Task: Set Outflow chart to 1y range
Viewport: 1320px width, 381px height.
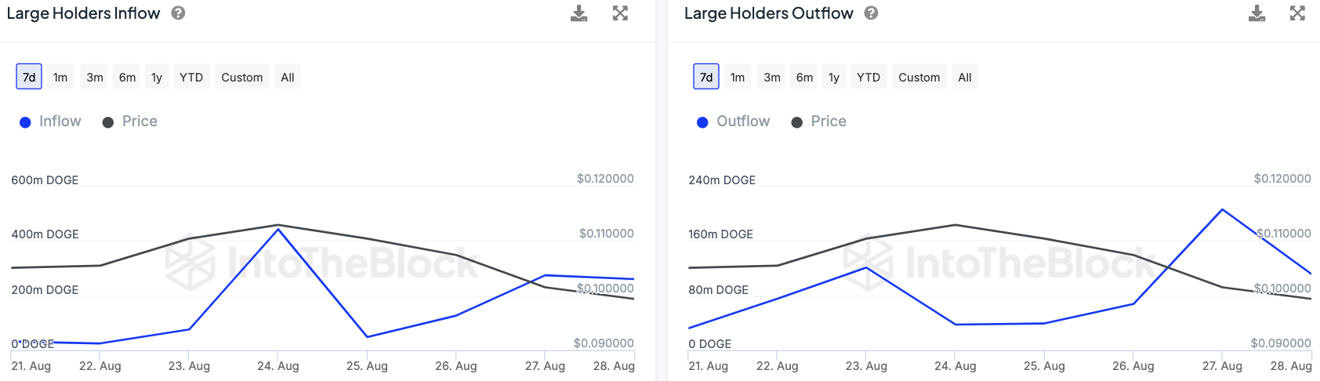Action: [834, 77]
